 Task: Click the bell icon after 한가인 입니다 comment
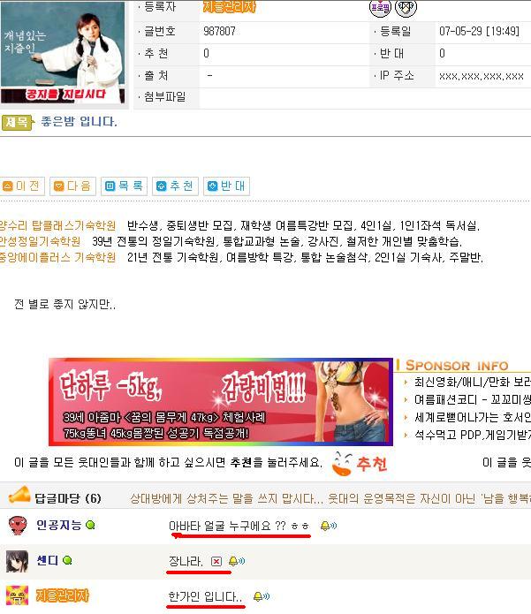tap(262, 596)
